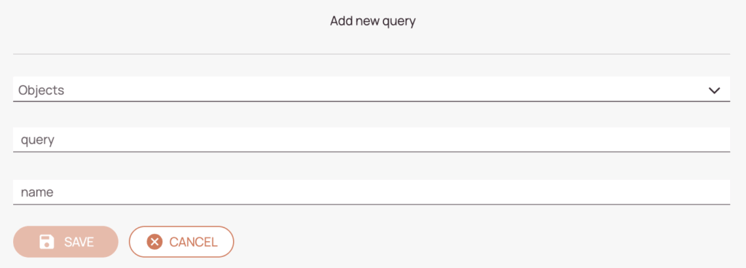Click the floppy disk save icon
746x268 pixels.
point(47,242)
